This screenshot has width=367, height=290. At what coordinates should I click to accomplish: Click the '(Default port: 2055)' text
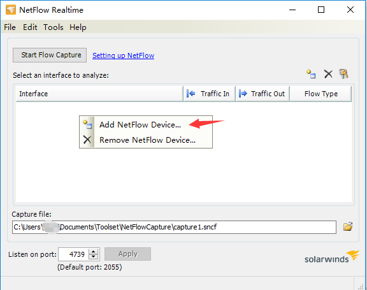click(x=90, y=267)
